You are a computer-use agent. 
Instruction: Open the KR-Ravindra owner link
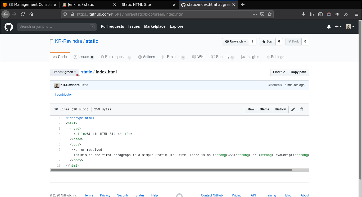68,41
